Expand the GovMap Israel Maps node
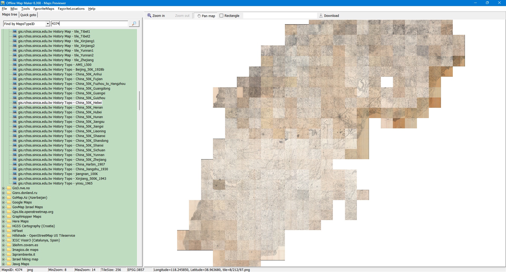The image size is (506, 272). (x=3, y=207)
